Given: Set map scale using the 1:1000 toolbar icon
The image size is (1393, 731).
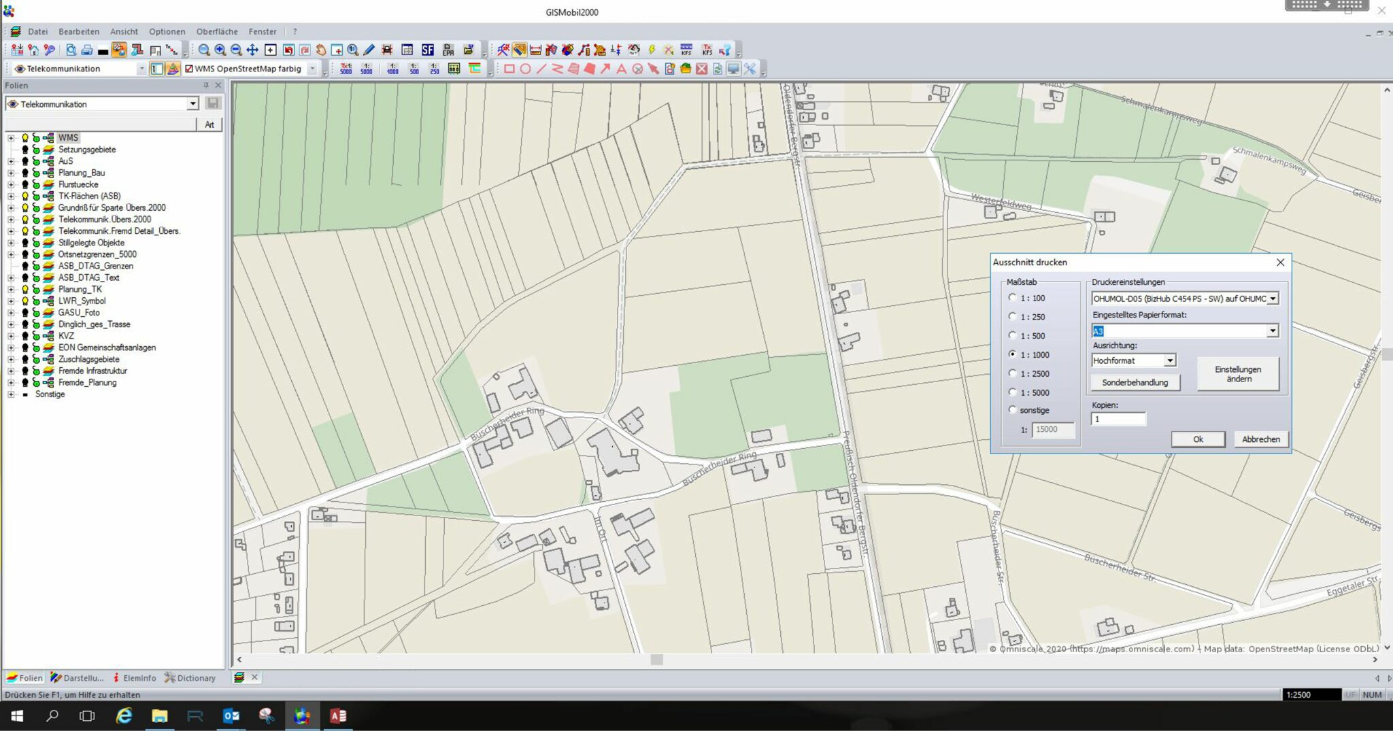Looking at the screenshot, I should pos(392,69).
